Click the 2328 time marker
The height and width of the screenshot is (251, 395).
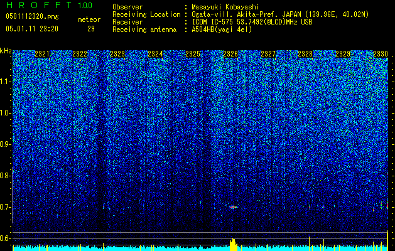pos(305,54)
